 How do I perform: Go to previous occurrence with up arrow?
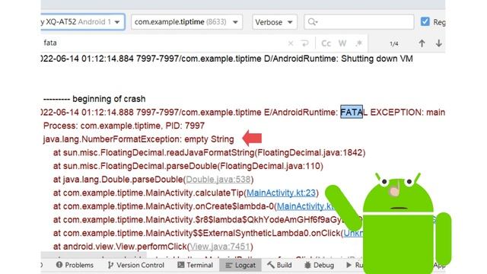pyautogui.click(x=422, y=43)
